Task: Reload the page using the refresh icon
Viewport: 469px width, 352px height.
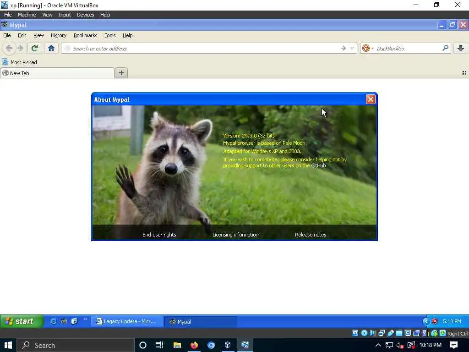Action: pyautogui.click(x=34, y=48)
